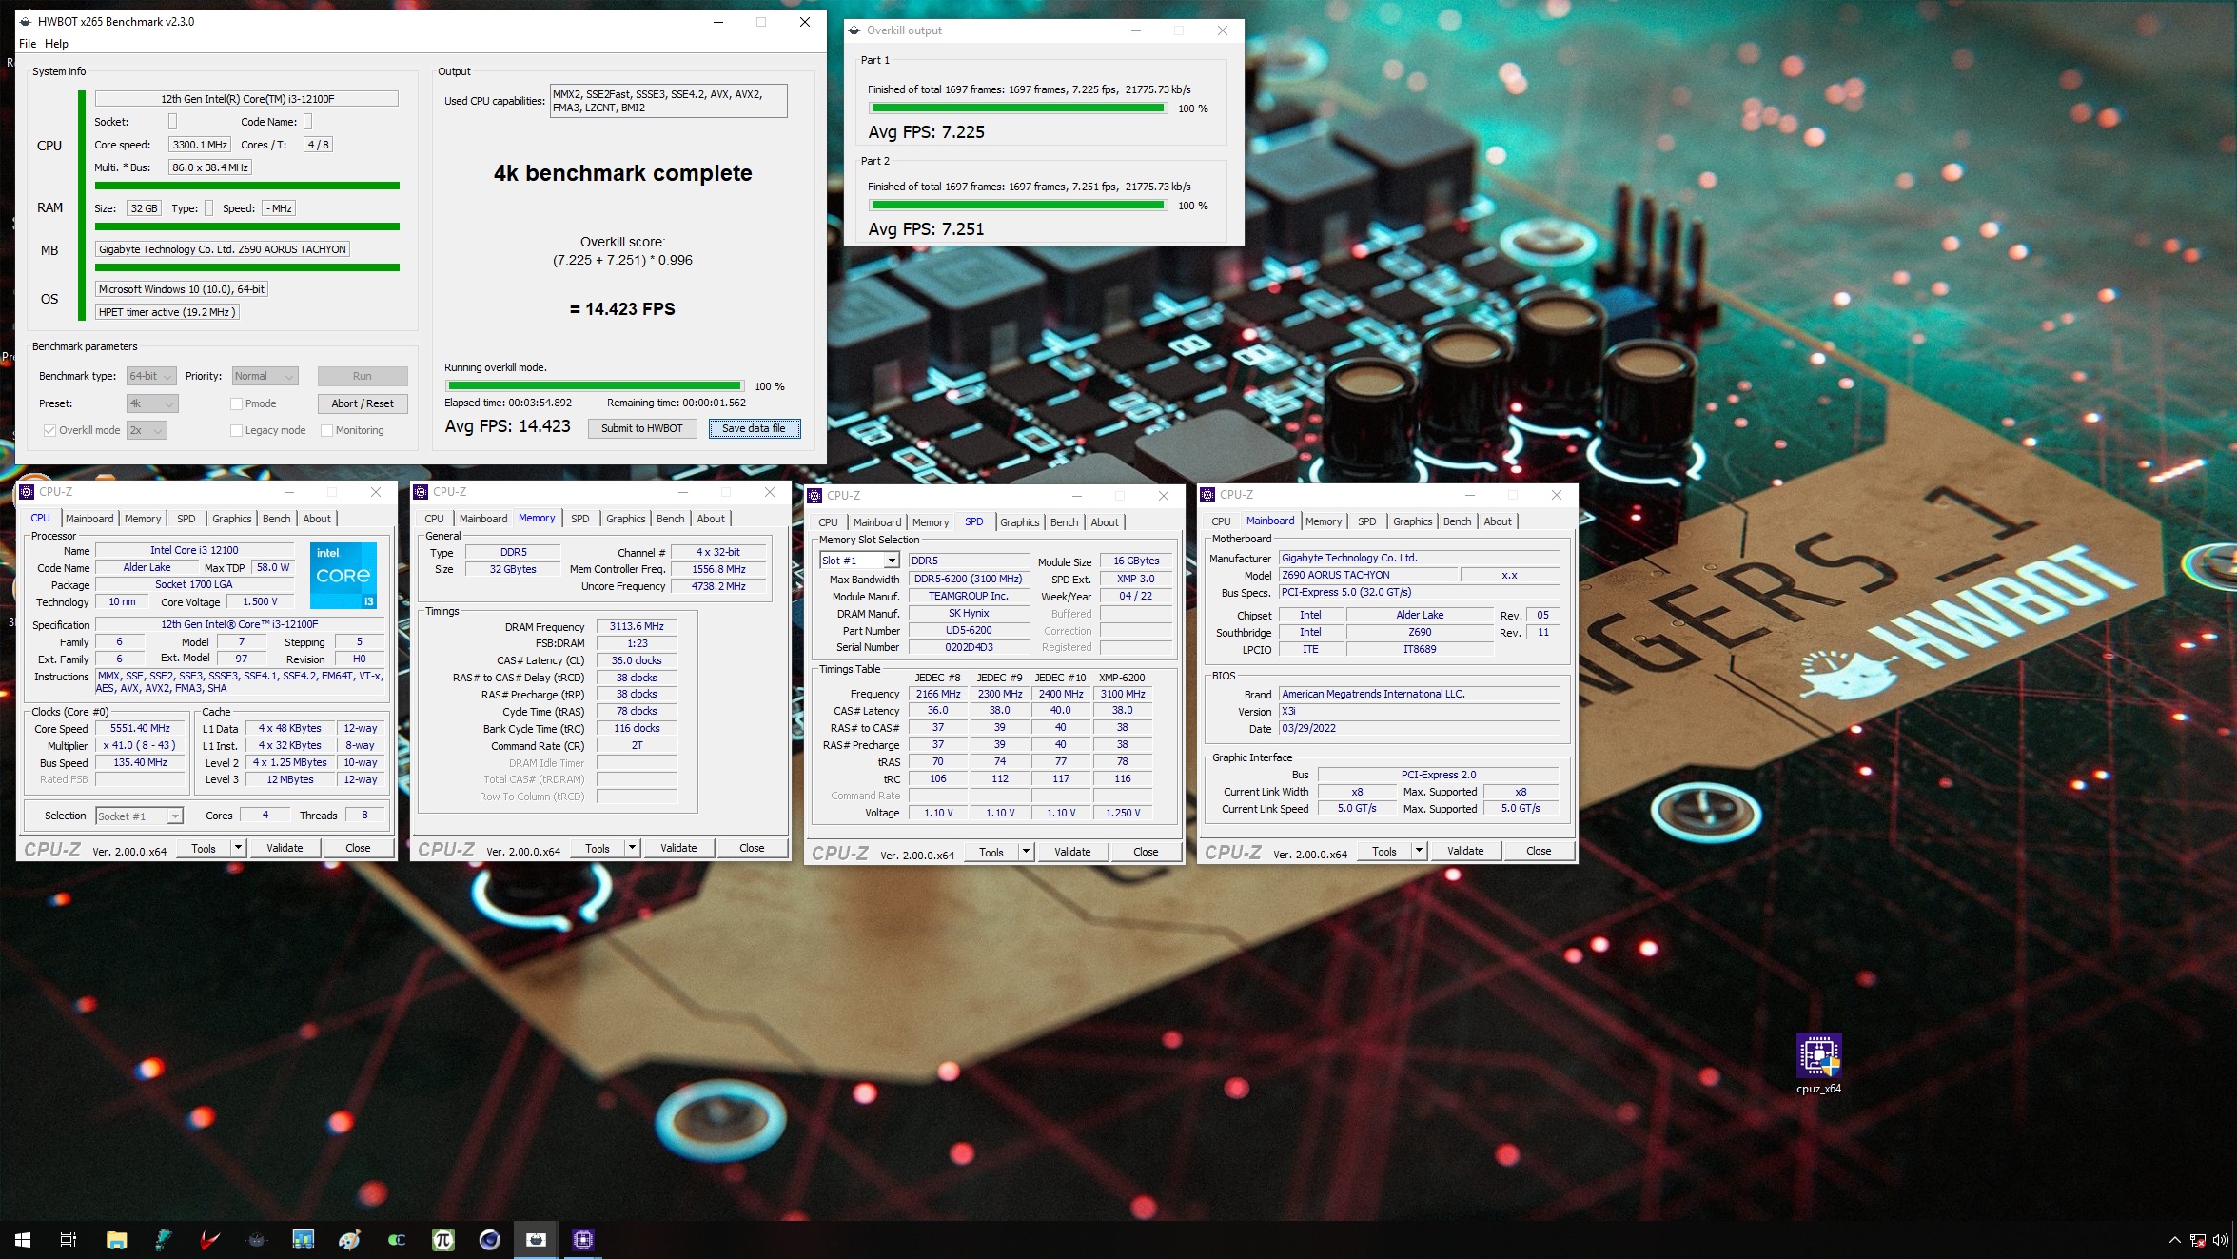
Task: Click the CPU Core speed 3300.1 MHz field
Action: 200,145
